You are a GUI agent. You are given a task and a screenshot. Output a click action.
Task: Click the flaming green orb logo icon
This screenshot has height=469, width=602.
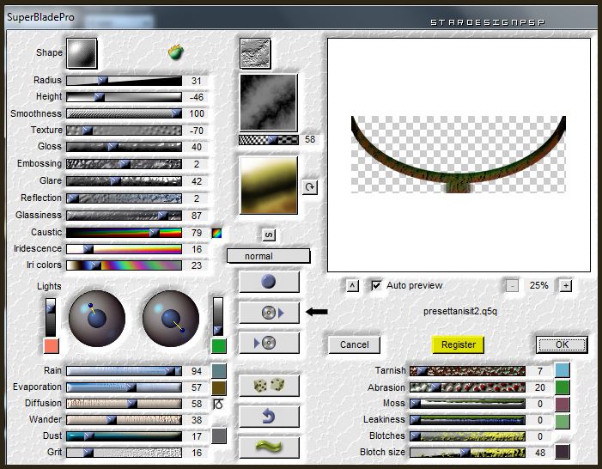(x=175, y=52)
